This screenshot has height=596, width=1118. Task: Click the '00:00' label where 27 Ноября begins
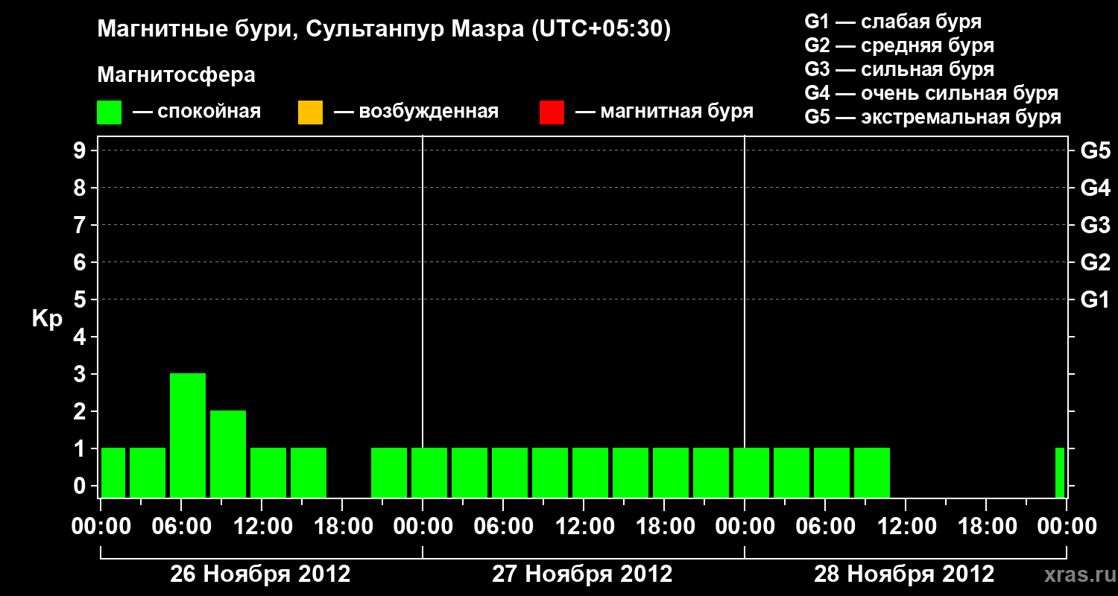(423, 527)
